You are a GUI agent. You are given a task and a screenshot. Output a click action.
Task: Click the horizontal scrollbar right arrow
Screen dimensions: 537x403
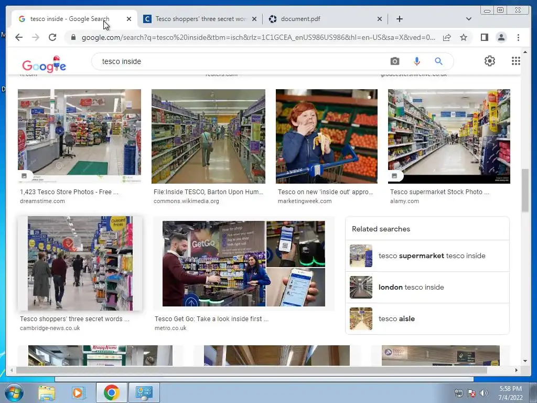pos(517,370)
